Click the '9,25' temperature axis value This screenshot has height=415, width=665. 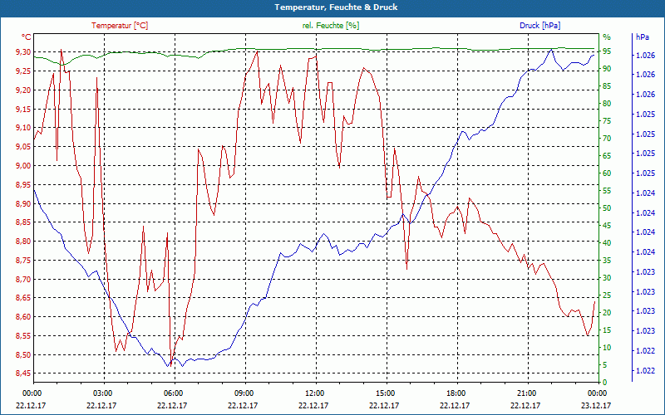point(23,71)
